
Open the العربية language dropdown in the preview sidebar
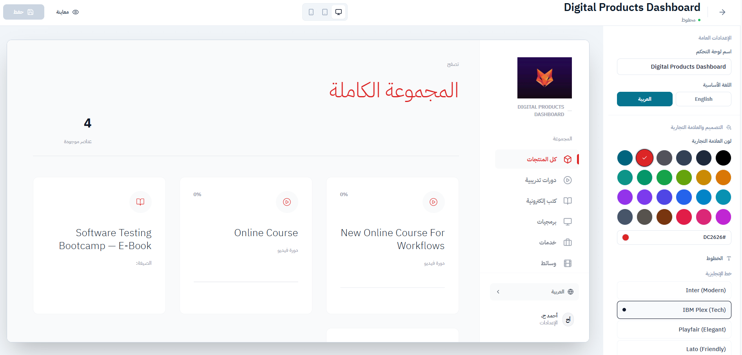[534, 292]
